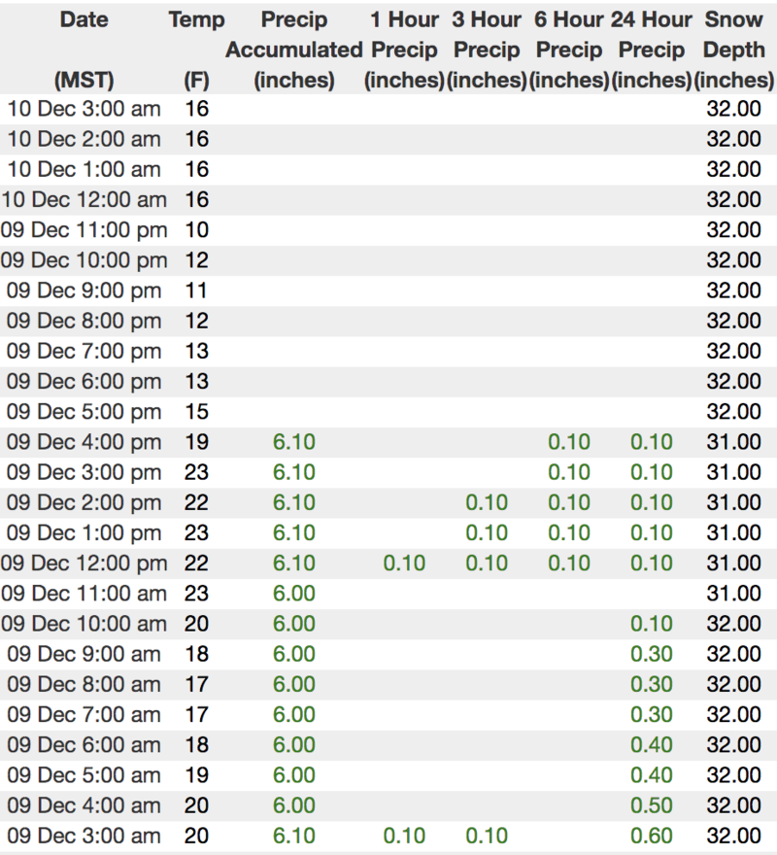Click the Date column header
Screen dimensions: 777x855
click(84, 19)
